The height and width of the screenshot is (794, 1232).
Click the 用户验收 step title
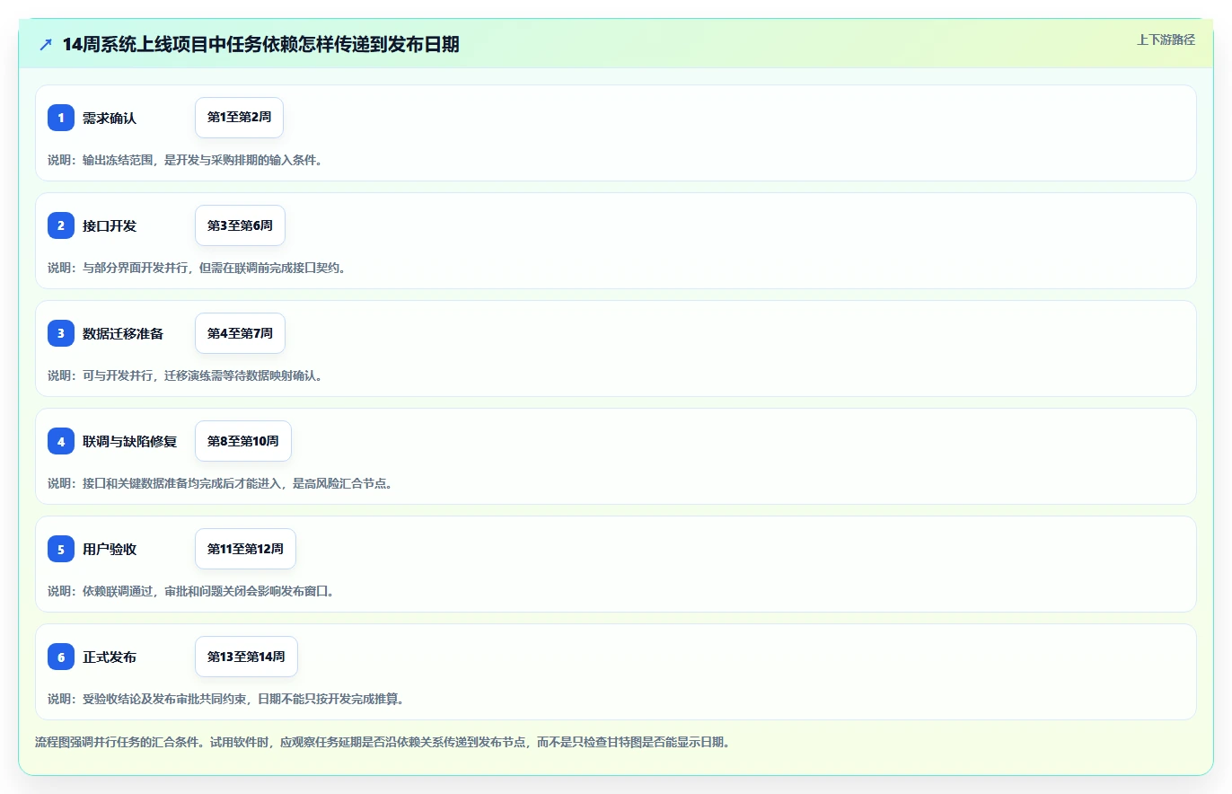pos(110,549)
